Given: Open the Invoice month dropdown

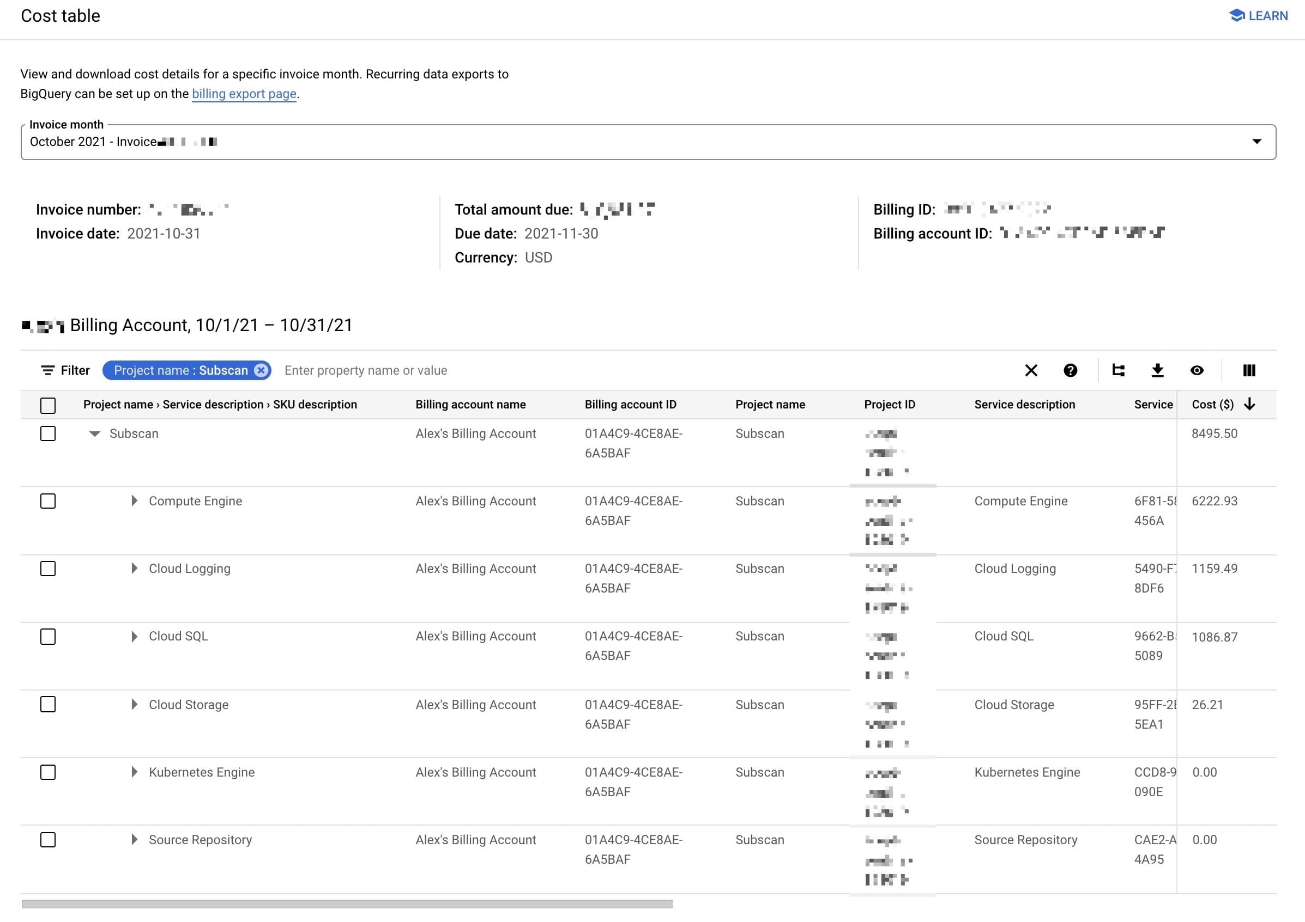Looking at the screenshot, I should click(1256, 142).
